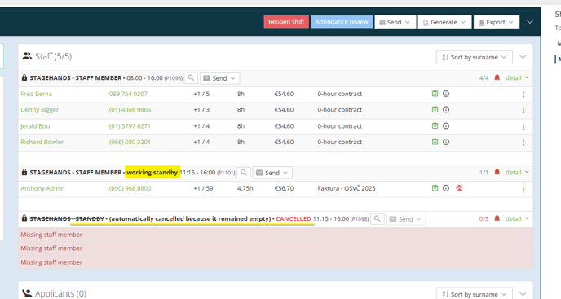Open Send dropdown for position P1101
This screenshot has width=561, height=299.
point(272,173)
